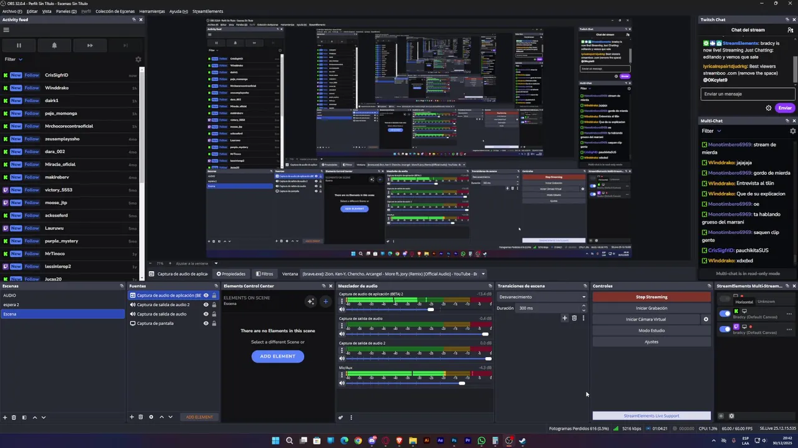The height and width of the screenshot is (448, 798).
Task: Toggle visibility of Captura de pantalla
Action: click(x=206, y=324)
